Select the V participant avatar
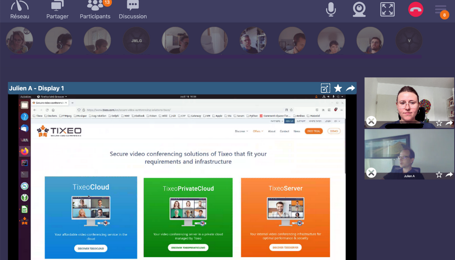Image resolution: width=455 pixels, height=260 pixels. point(409,41)
